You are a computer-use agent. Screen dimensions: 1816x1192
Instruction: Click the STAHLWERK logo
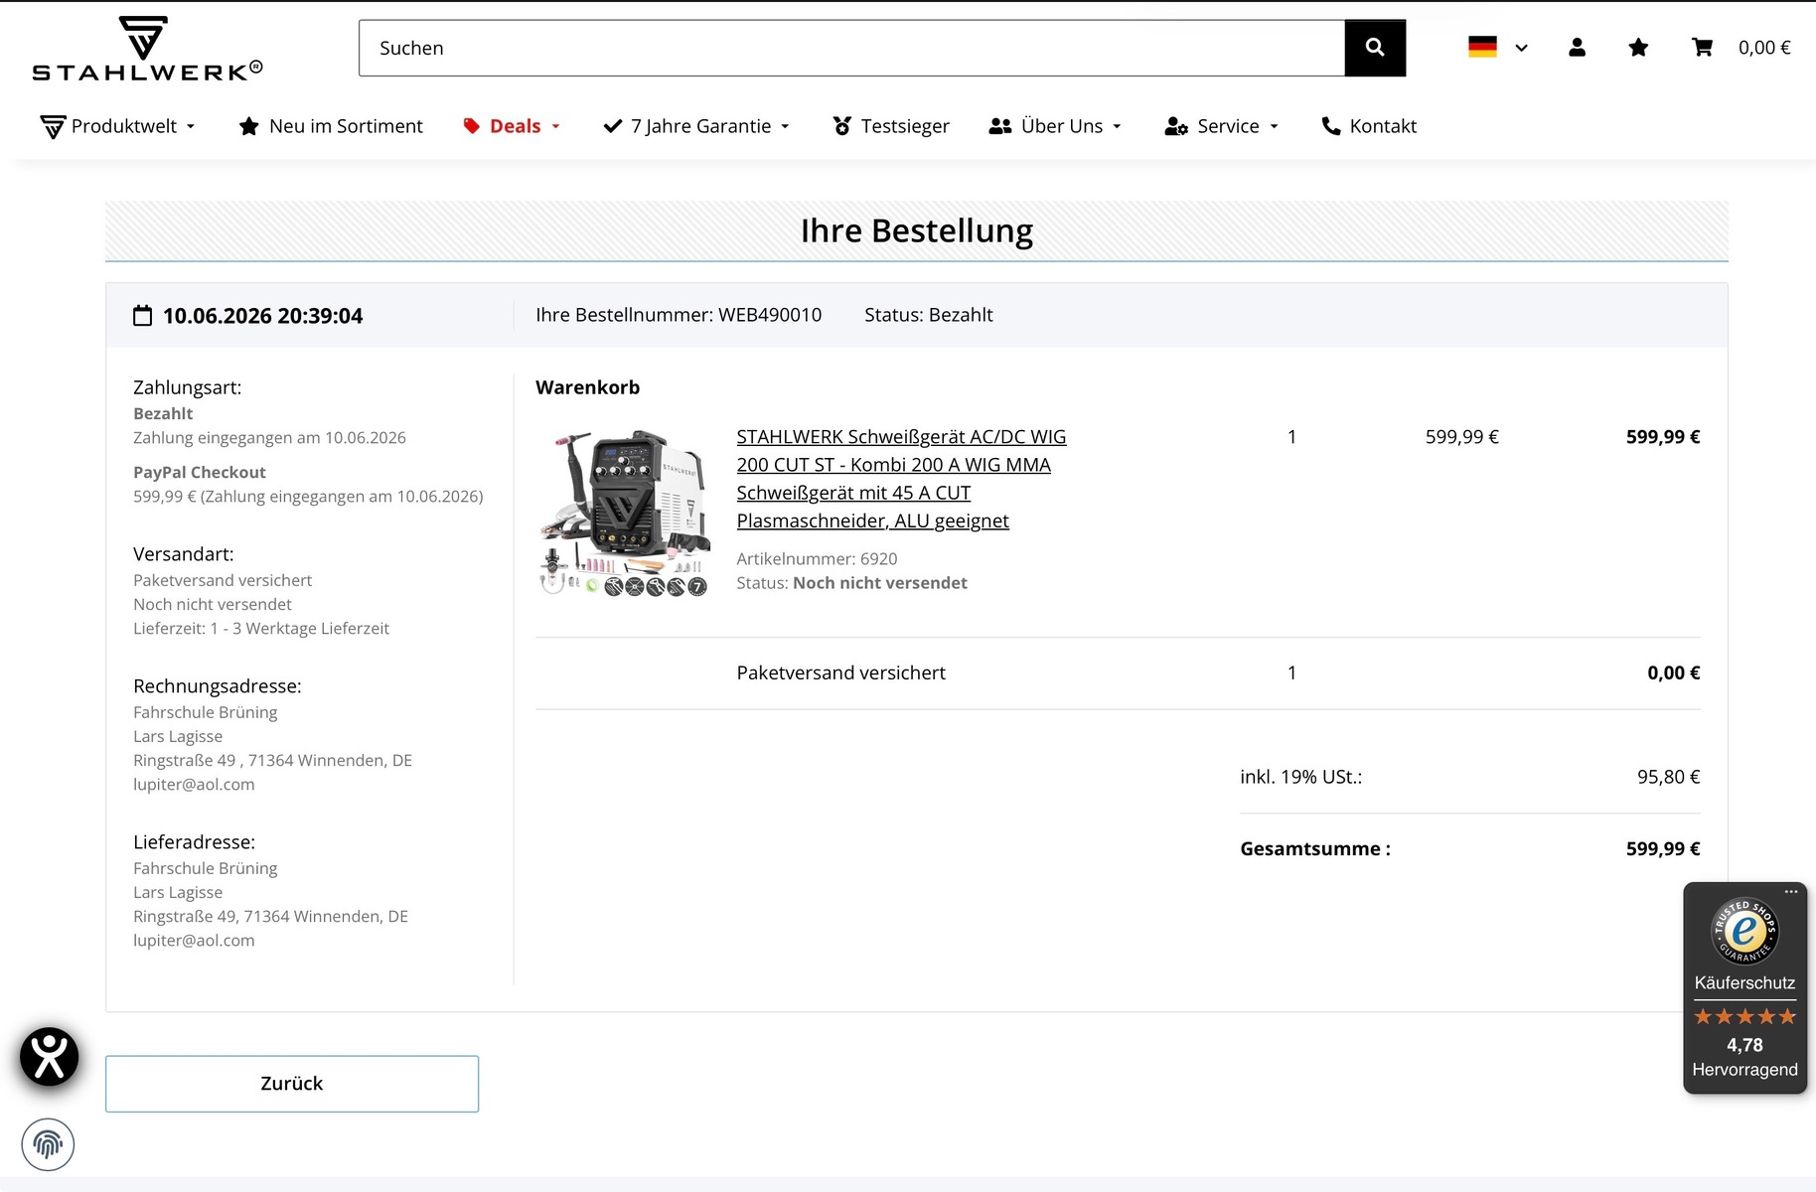point(147,48)
